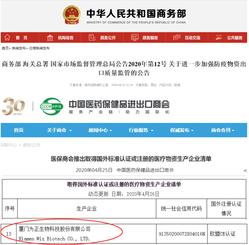Viewport: 249px width, 245px height.
Task: Click 中国医药保健品进出口商会 site title
Action: coord(119,104)
